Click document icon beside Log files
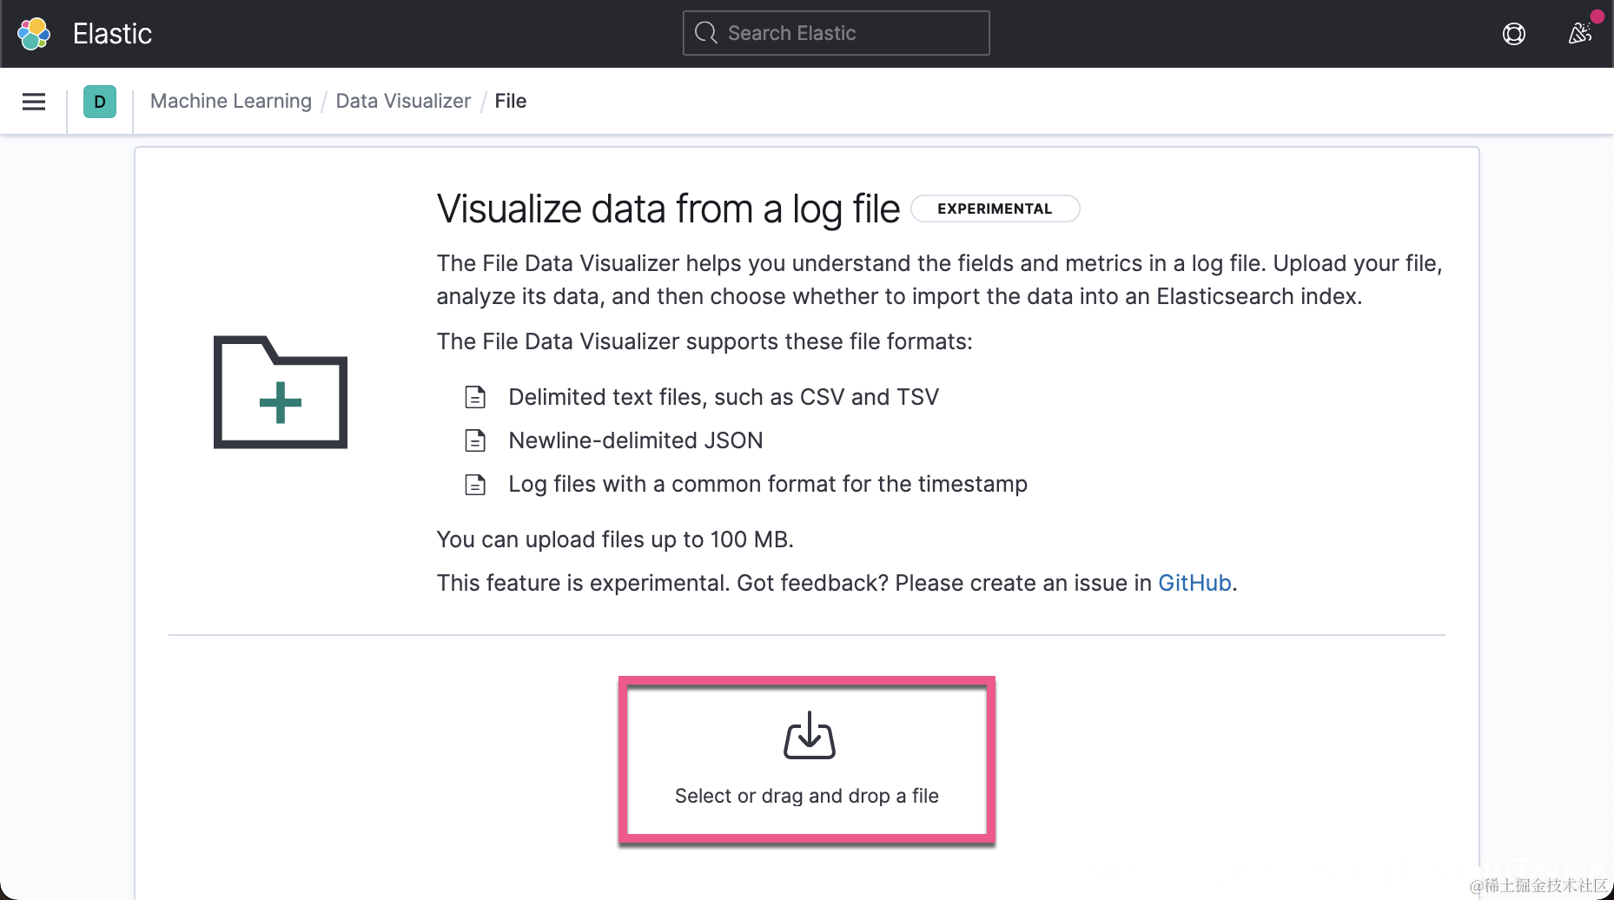The width and height of the screenshot is (1614, 900). coord(475,484)
